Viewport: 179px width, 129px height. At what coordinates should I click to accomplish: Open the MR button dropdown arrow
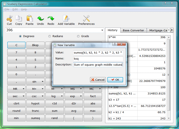23,89
